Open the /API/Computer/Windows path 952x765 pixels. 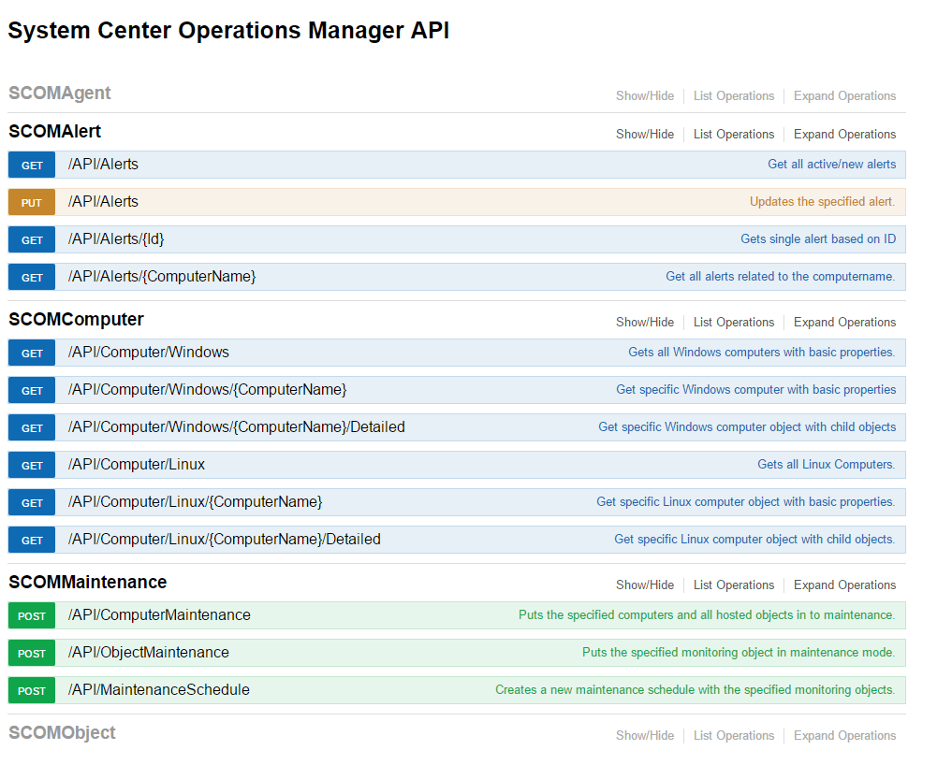coord(149,353)
